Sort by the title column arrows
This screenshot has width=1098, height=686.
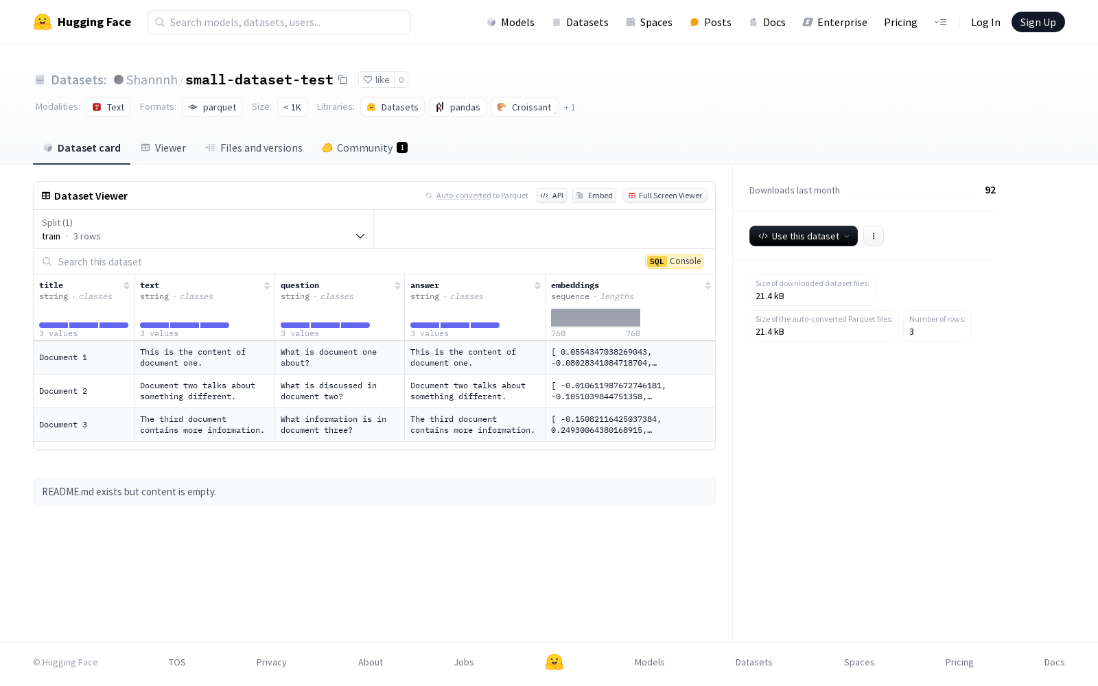126,285
